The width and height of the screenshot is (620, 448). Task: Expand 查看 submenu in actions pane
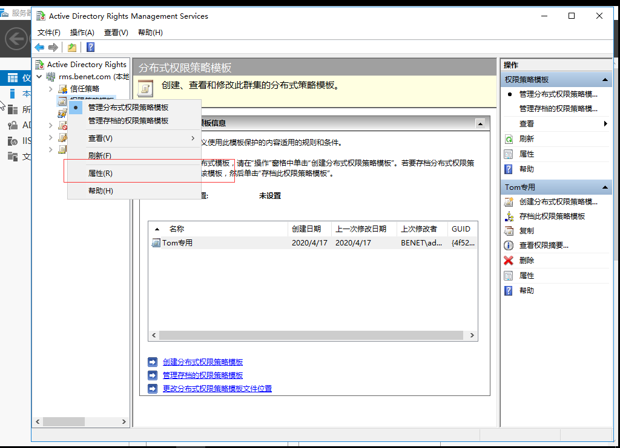tap(605, 124)
